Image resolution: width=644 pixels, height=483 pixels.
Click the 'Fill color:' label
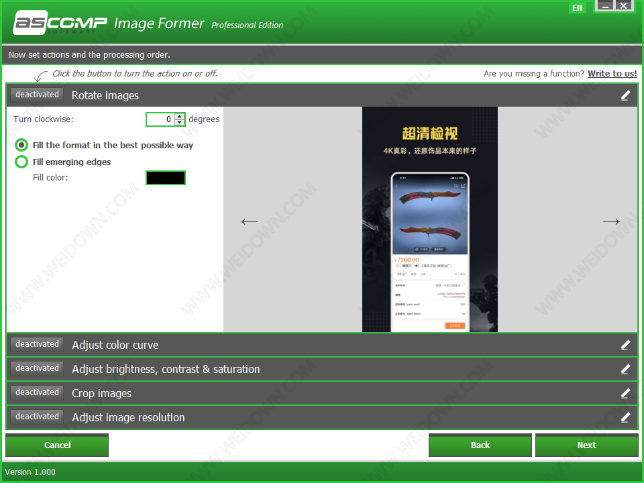50,177
